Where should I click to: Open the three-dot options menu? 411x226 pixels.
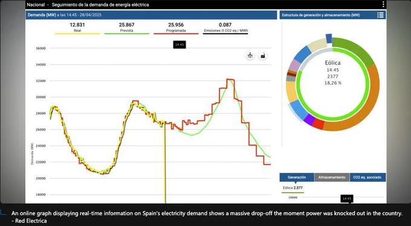pyautogui.click(x=383, y=4)
